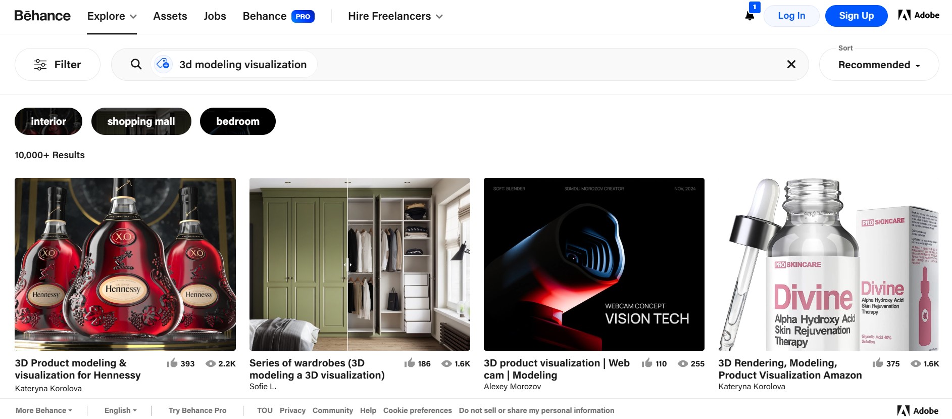Screen dimensions: 952x419
Task: Open the Assets menu item
Action: click(x=170, y=16)
